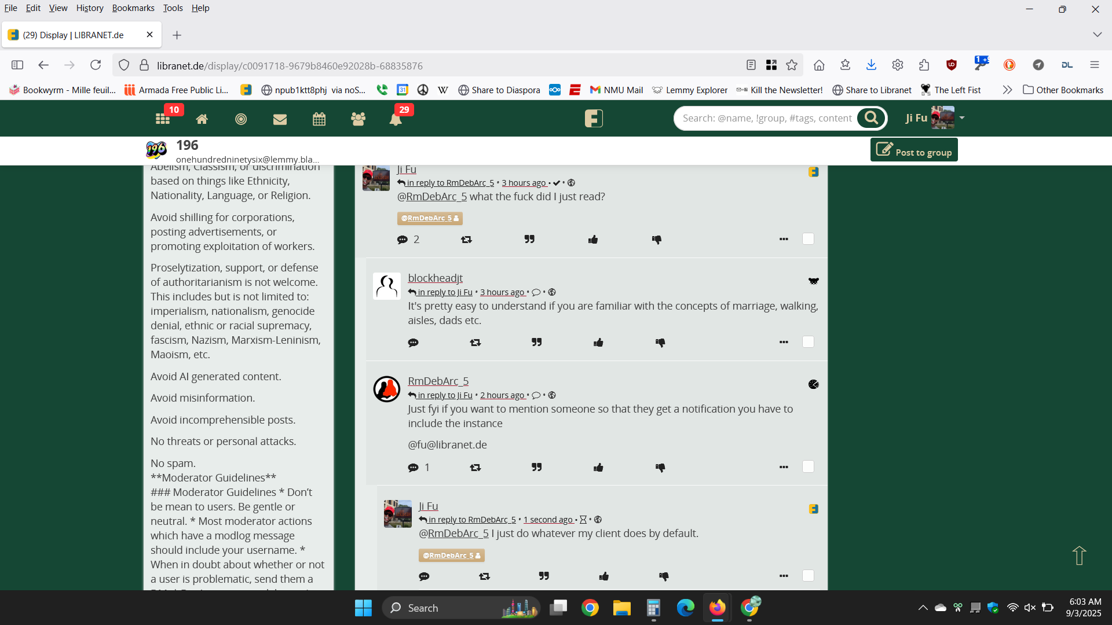The height and width of the screenshot is (625, 1112).
Task: Quote blockheadjt's comment with quote icon
Action: click(x=537, y=343)
